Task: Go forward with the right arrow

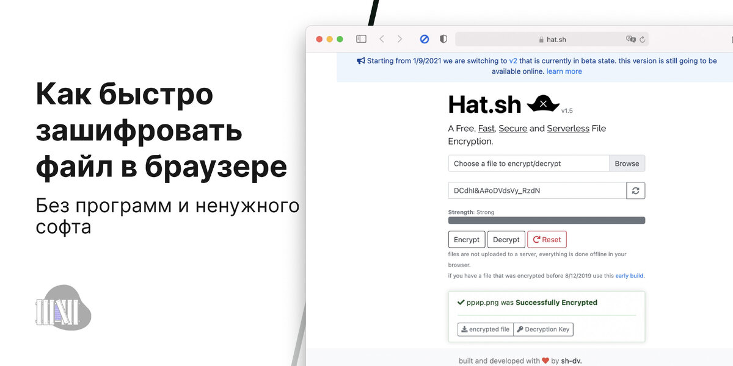Action: 400,39
